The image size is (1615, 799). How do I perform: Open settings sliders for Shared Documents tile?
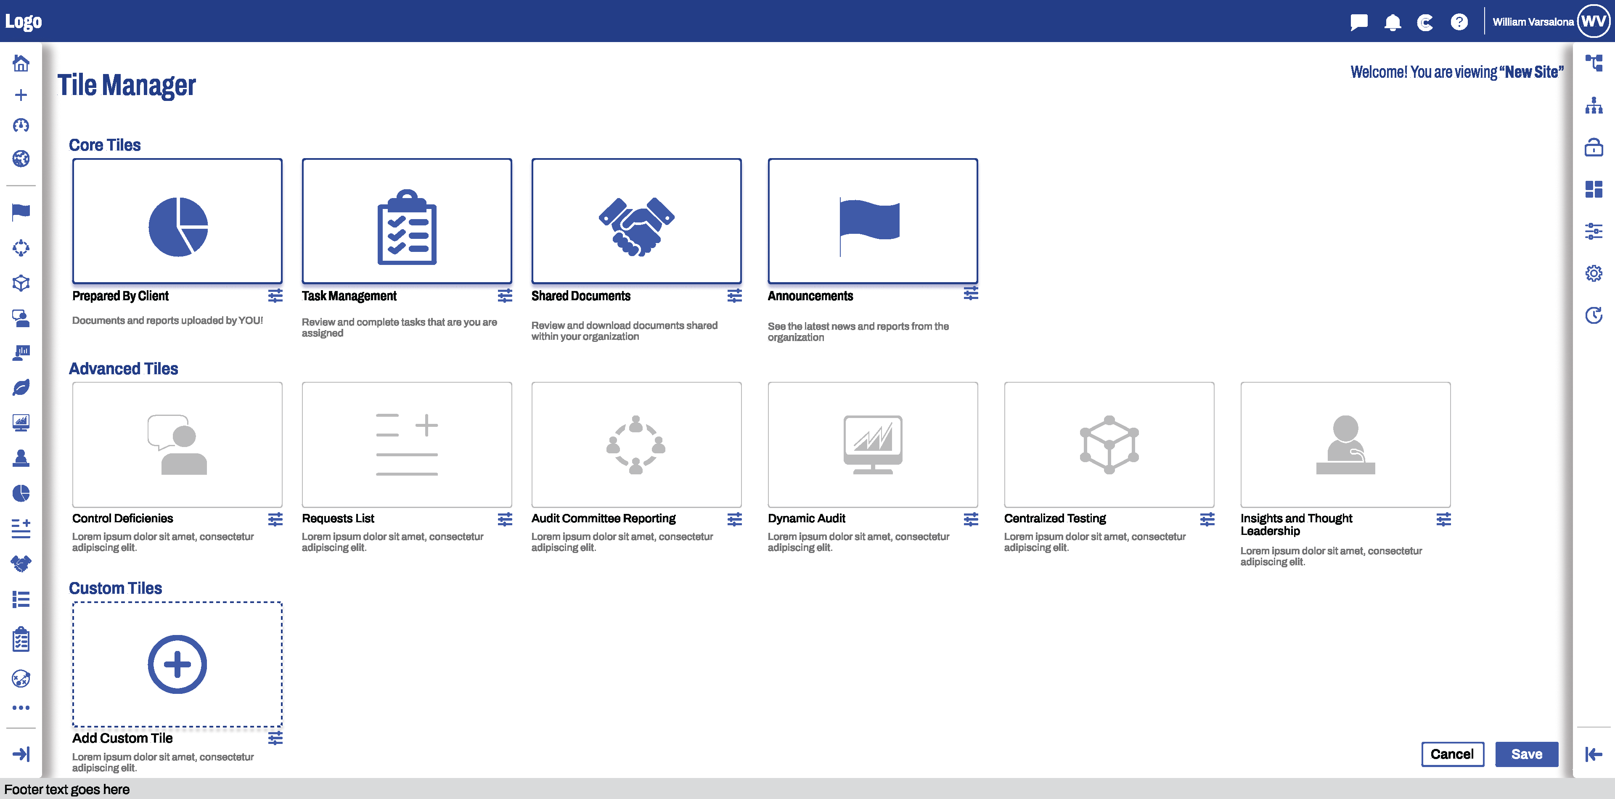(x=734, y=296)
